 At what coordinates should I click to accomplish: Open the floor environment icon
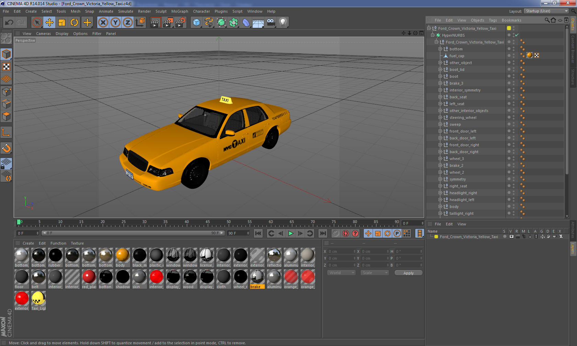(258, 23)
